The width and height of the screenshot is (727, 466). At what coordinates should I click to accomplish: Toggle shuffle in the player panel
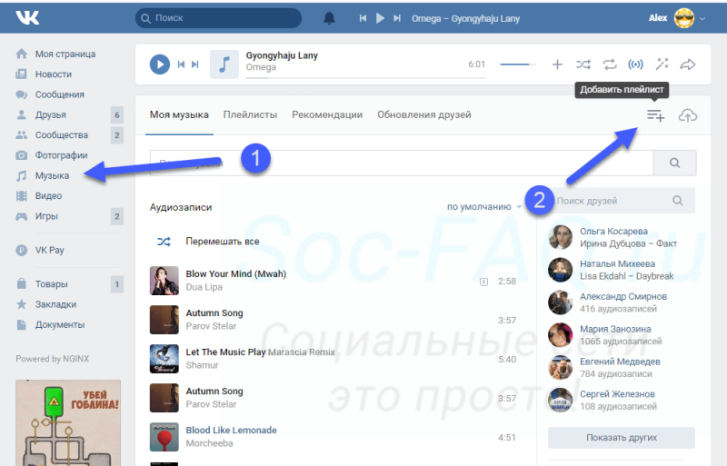pos(583,64)
